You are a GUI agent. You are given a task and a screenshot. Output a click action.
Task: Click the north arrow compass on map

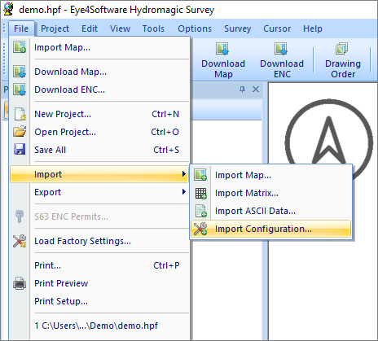[x=329, y=140]
